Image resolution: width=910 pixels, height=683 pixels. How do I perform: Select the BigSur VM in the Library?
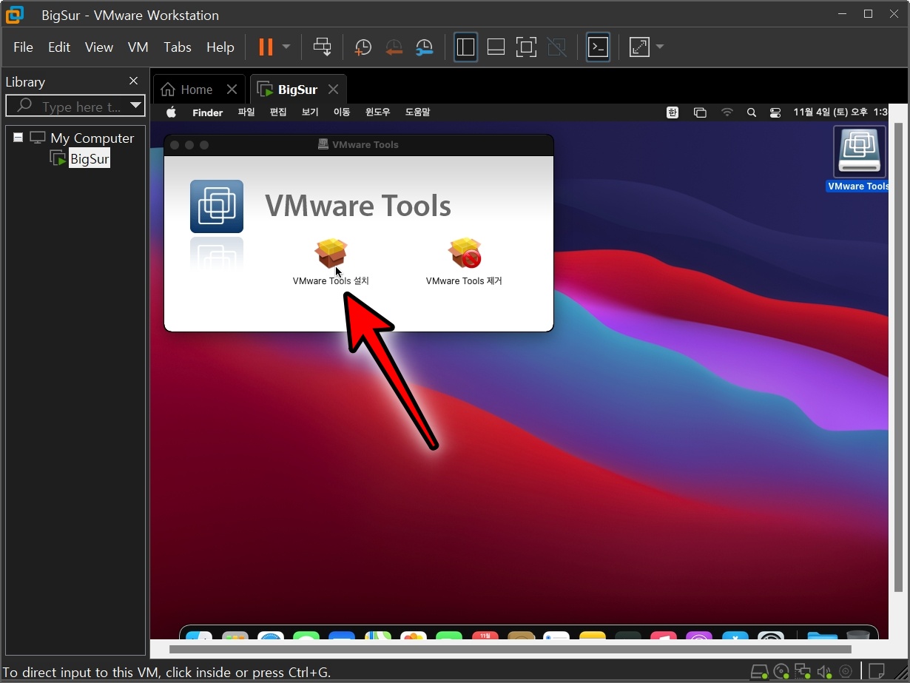(90, 158)
